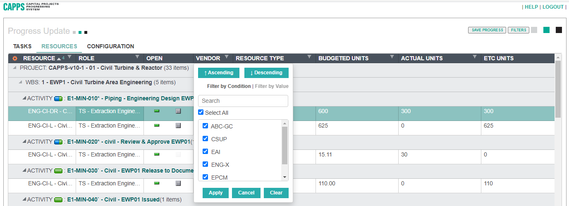Click the Budgeted Units column filter funnel

click(392, 57)
